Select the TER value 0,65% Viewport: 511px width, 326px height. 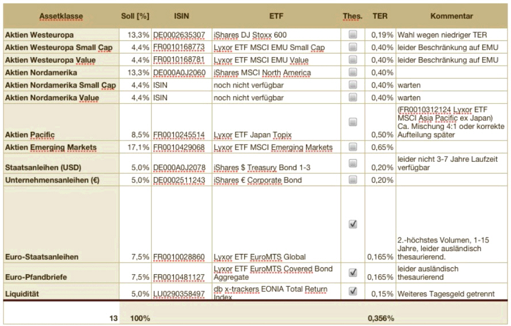[382, 147]
